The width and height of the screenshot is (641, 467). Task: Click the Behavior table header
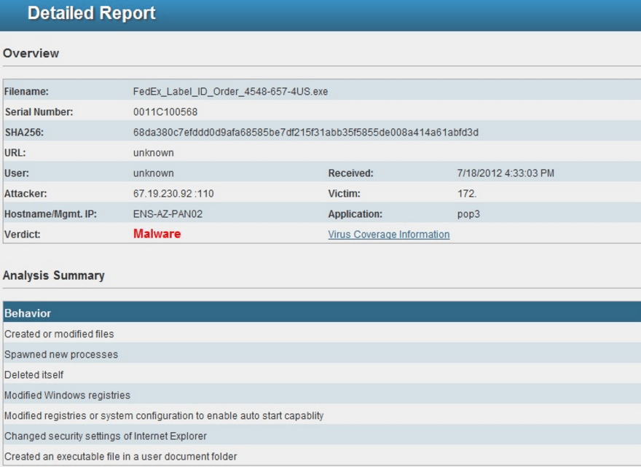click(x=322, y=313)
